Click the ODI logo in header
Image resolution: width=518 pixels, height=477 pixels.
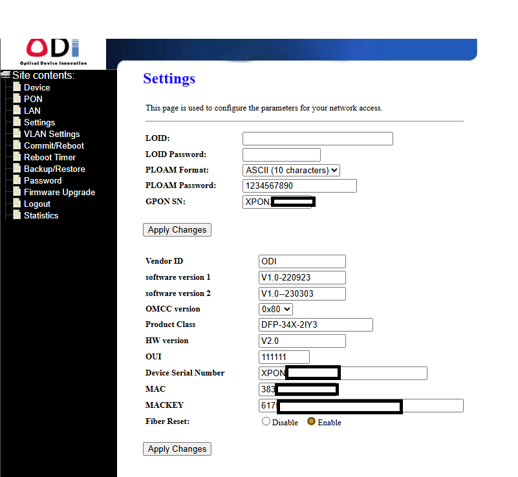point(53,50)
